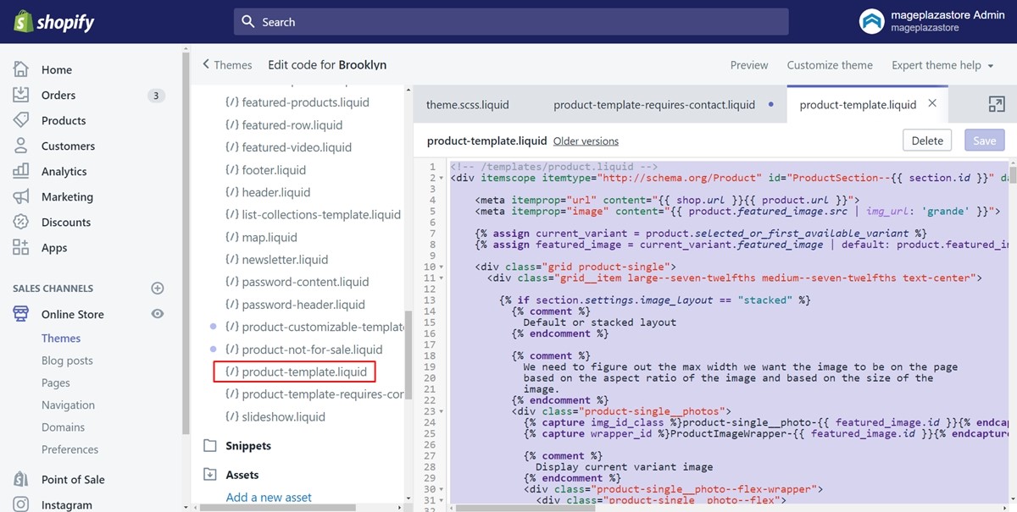The image size is (1017, 512).
Task: Expand the Snippets folder
Action: click(248, 446)
